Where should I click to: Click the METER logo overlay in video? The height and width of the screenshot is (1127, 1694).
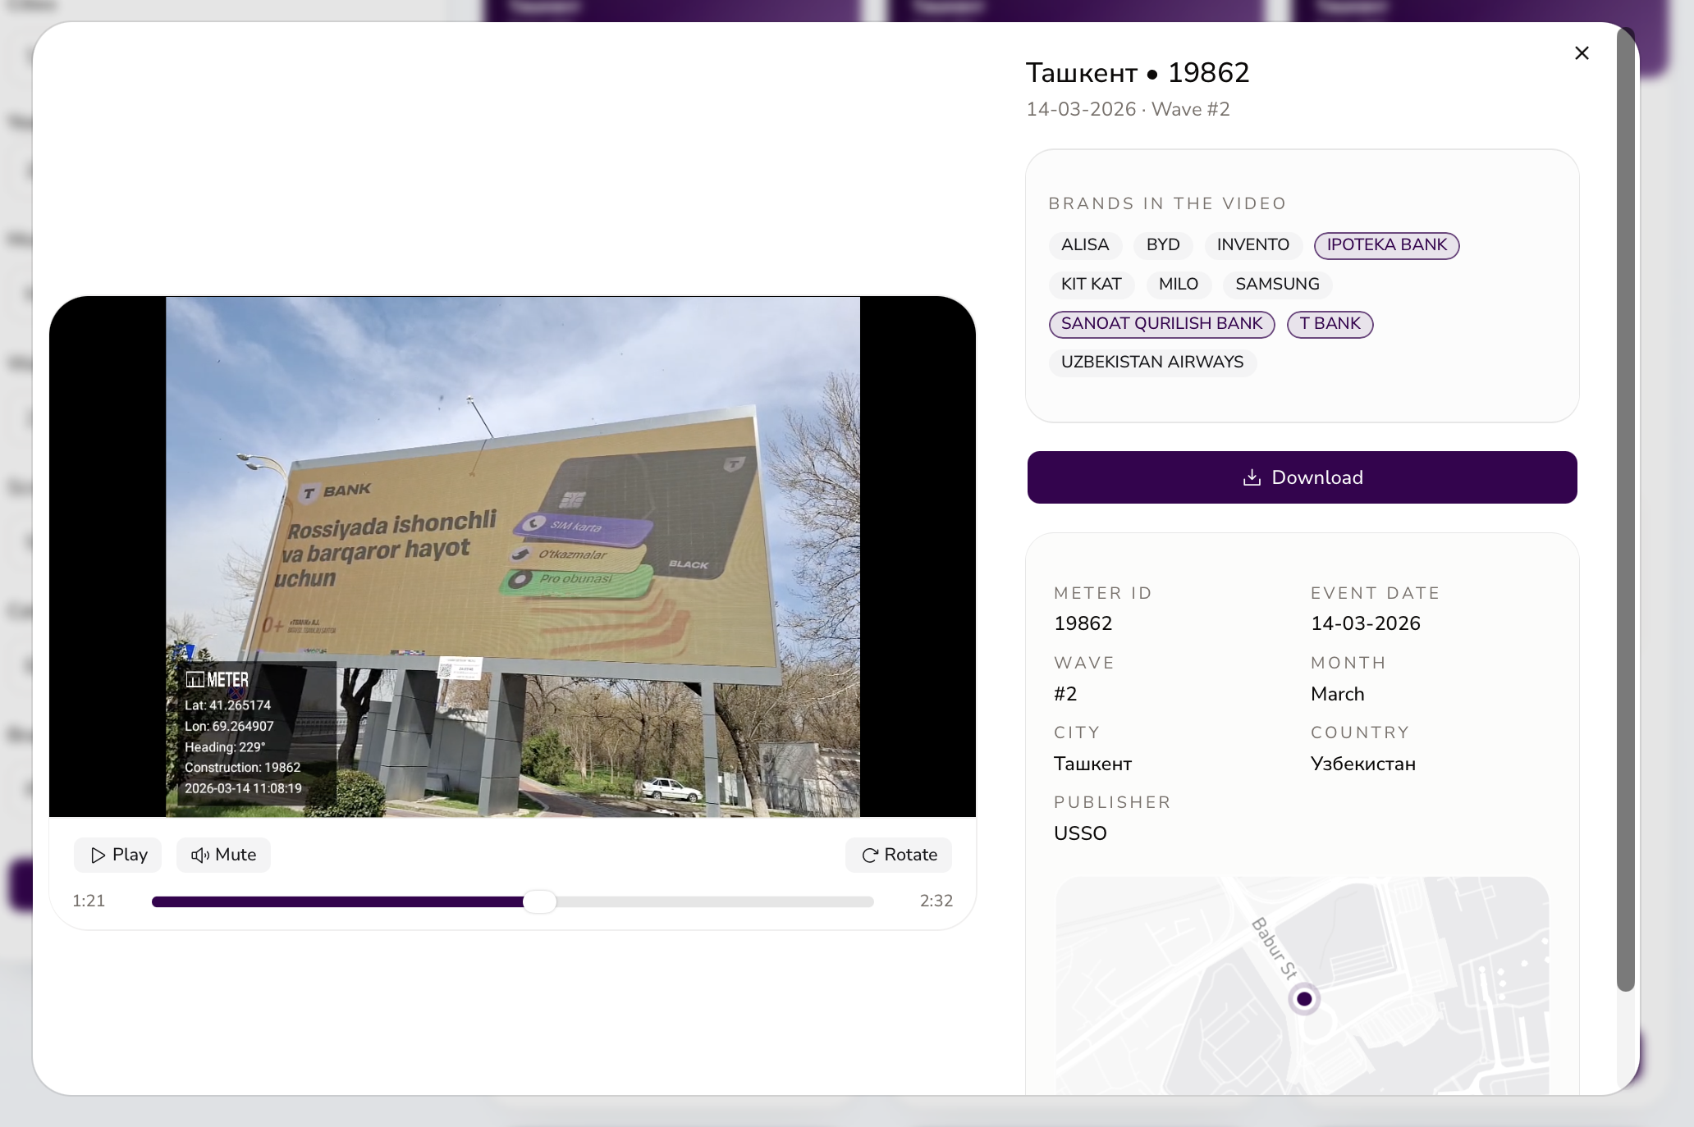tap(217, 680)
